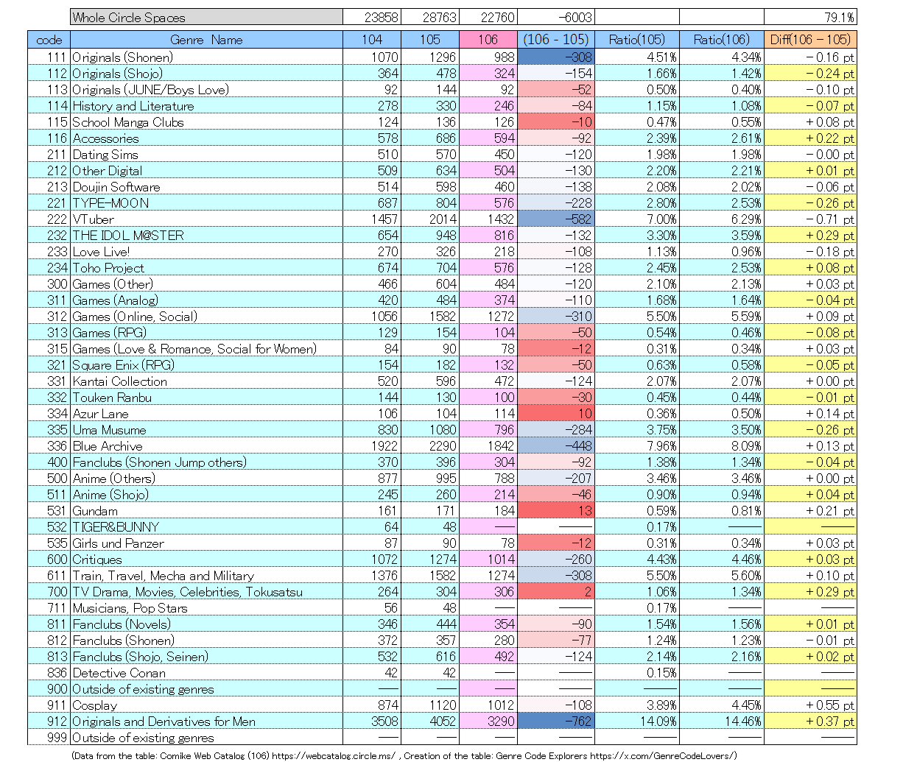This screenshot has height=762, width=903.
Task: Select the "Cosplay" genre cell
Action: 206,705
